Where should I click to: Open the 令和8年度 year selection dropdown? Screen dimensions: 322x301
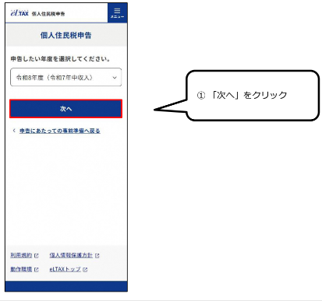[65, 77]
